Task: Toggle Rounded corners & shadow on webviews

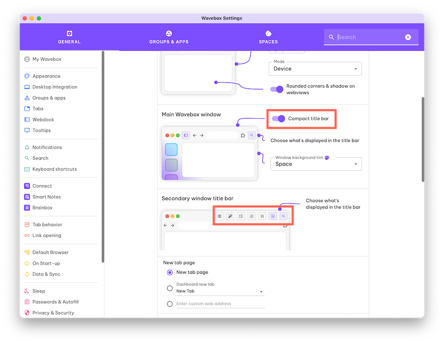Action: click(x=277, y=89)
